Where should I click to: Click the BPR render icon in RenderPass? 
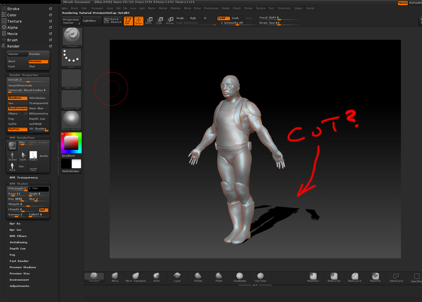(12, 146)
